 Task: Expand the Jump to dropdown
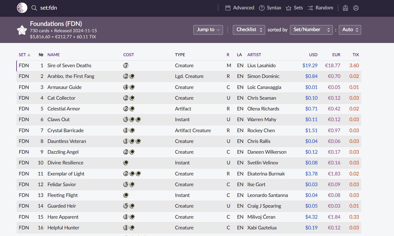pos(208,30)
